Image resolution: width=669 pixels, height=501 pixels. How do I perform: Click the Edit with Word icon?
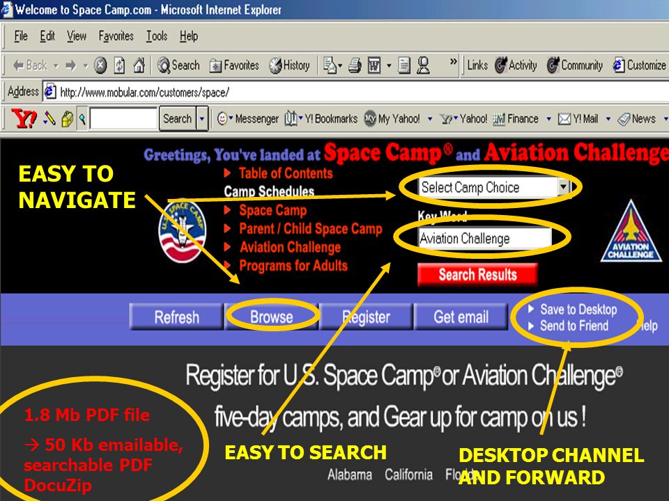click(374, 65)
